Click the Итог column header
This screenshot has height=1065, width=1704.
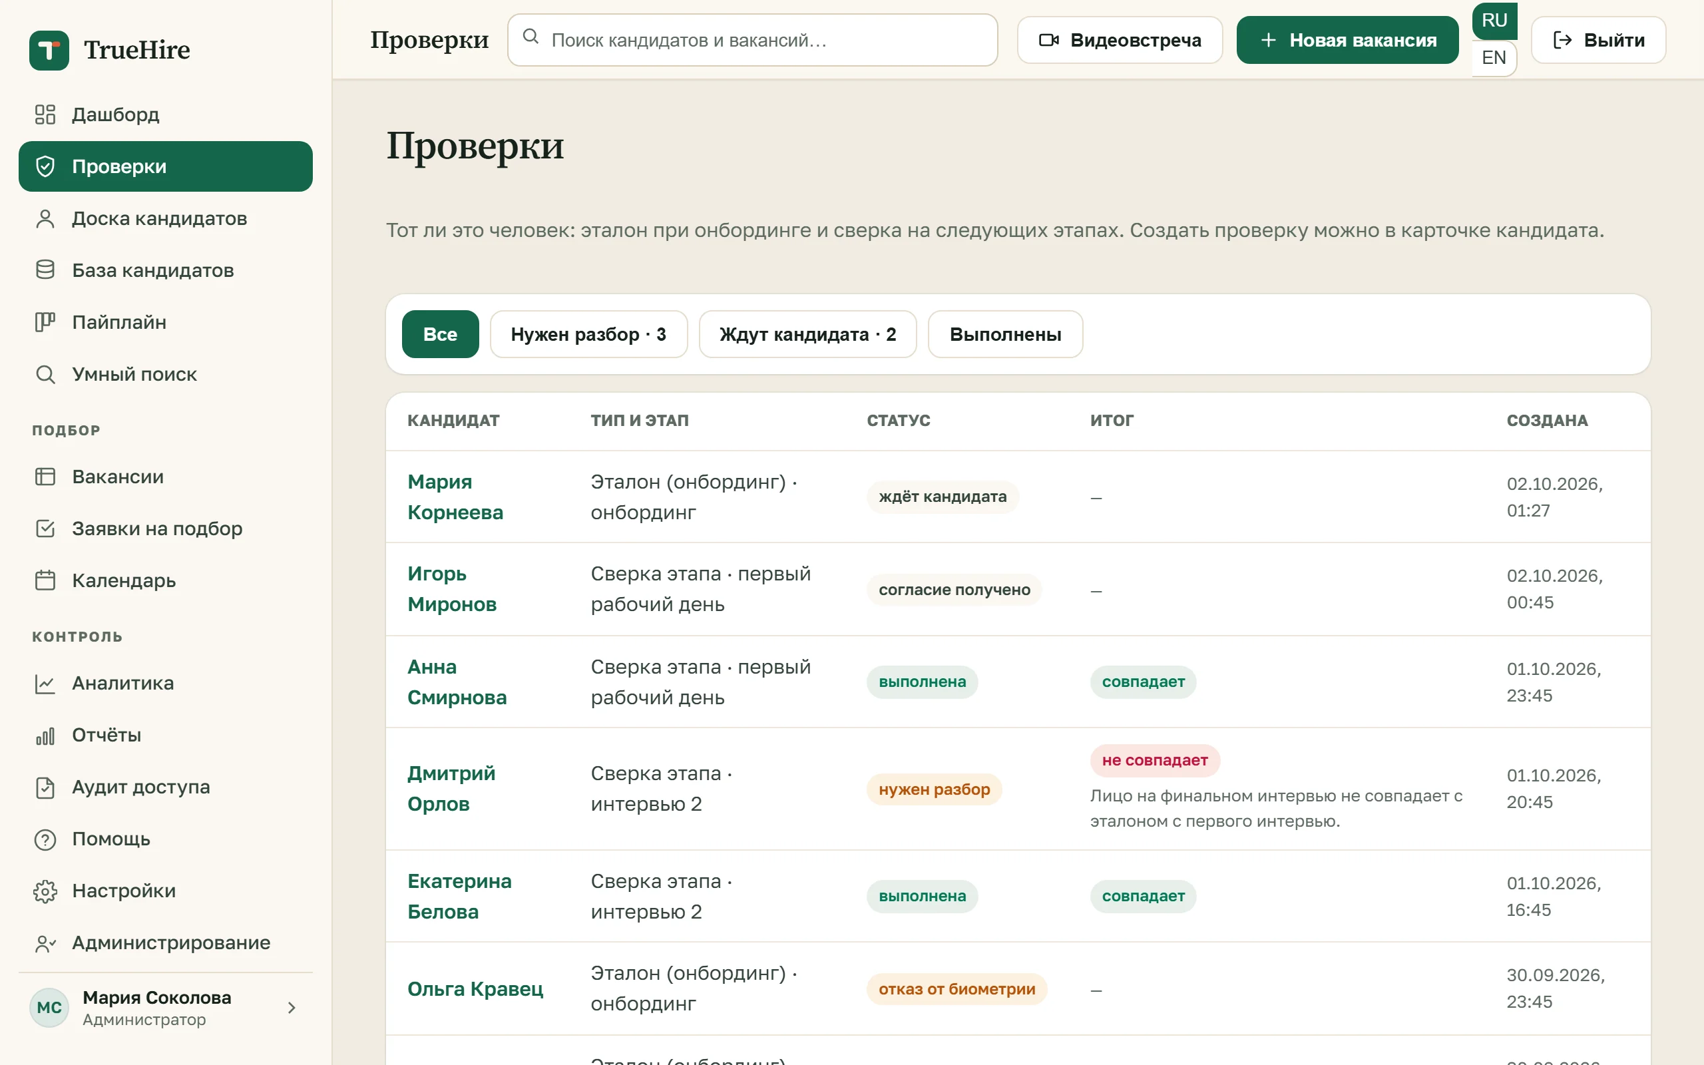[x=1112, y=421]
